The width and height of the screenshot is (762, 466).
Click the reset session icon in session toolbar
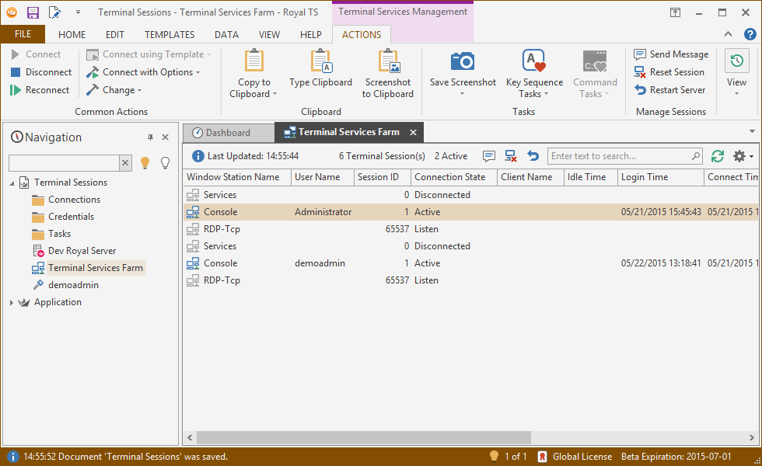tap(511, 156)
